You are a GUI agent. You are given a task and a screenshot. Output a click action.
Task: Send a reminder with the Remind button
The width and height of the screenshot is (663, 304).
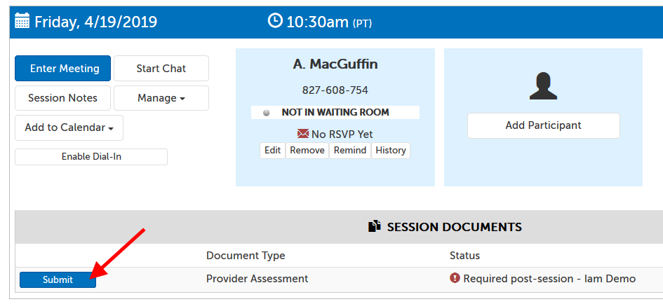tap(349, 151)
